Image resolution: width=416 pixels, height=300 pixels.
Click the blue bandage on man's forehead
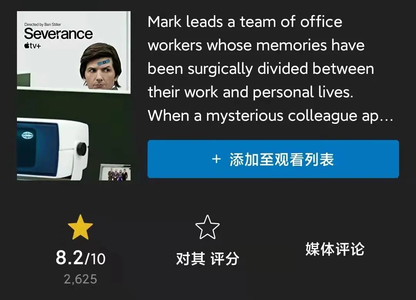pos(103,63)
